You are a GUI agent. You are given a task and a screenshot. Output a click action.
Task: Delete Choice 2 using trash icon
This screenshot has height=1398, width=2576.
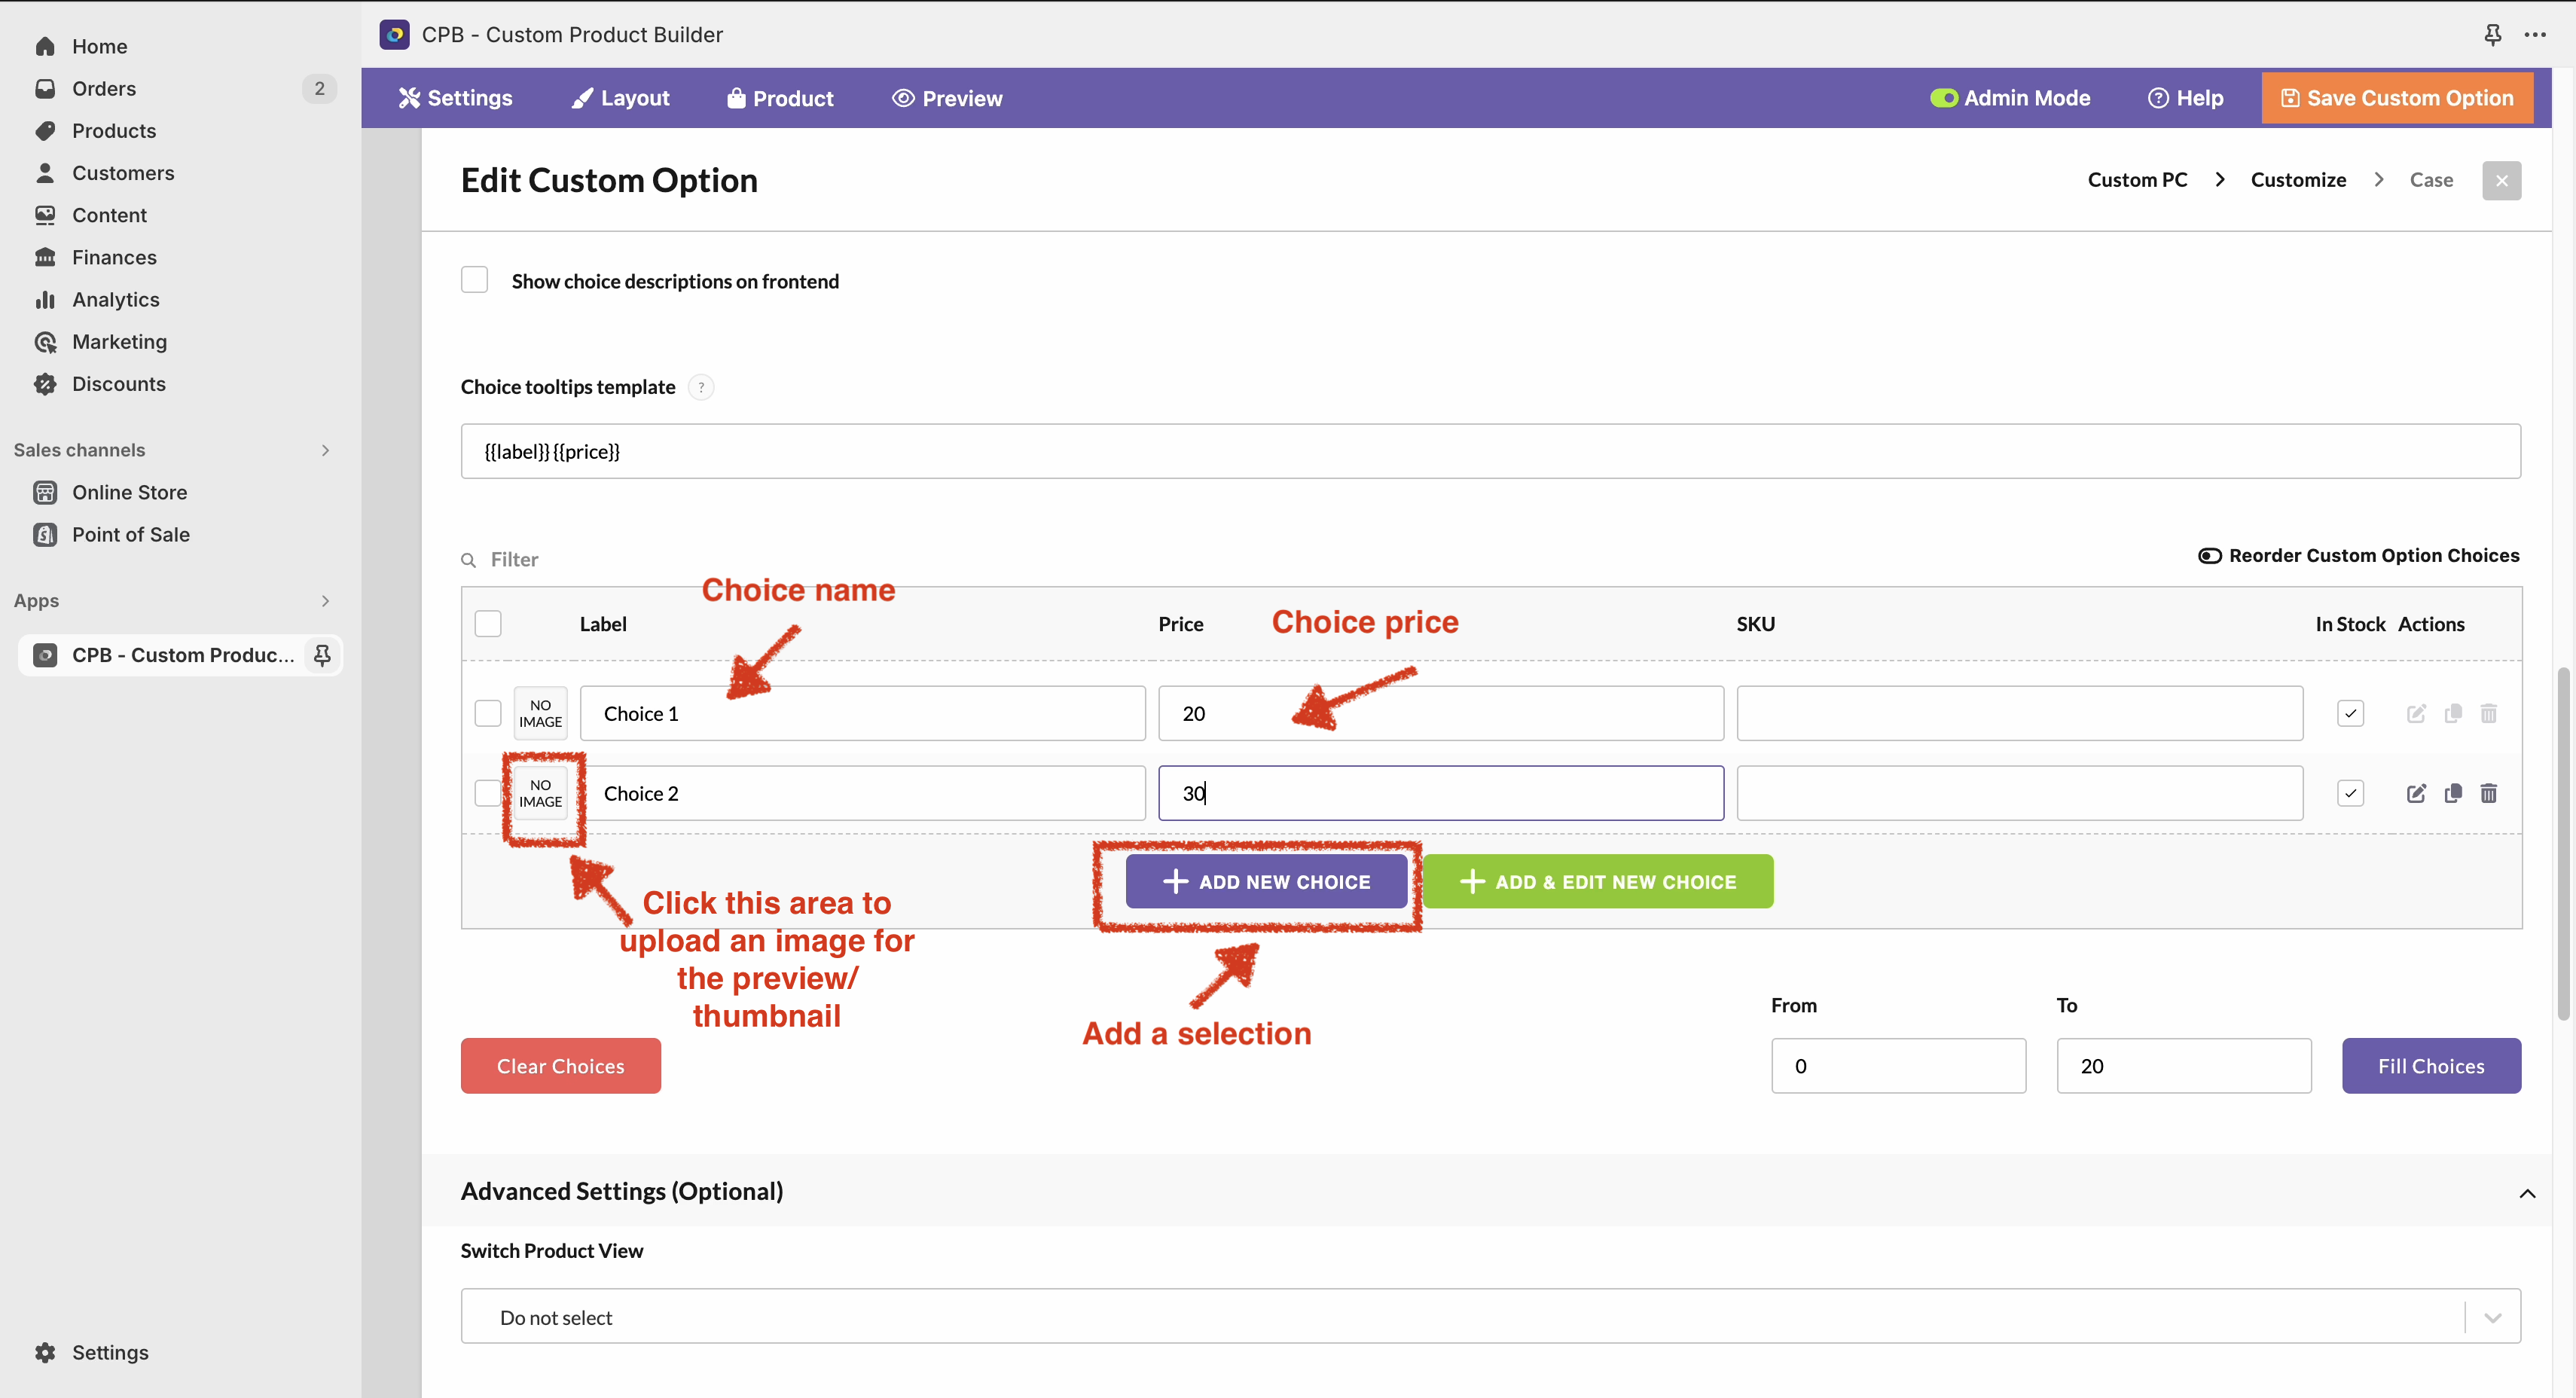click(x=2489, y=793)
